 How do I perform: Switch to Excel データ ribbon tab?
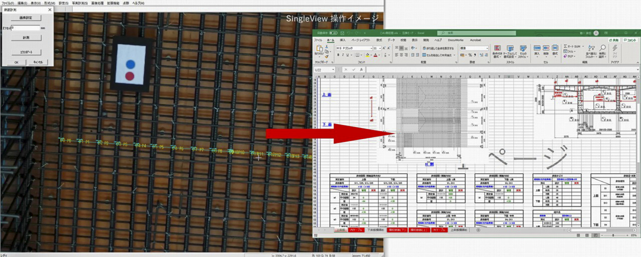391,40
